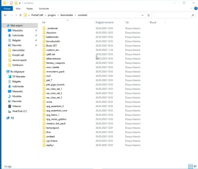Image resolution: width=198 pixels, height=169 pixels.
Task: Select Bu bilgisayar in the sidebar
Action: tap(17, 72)
